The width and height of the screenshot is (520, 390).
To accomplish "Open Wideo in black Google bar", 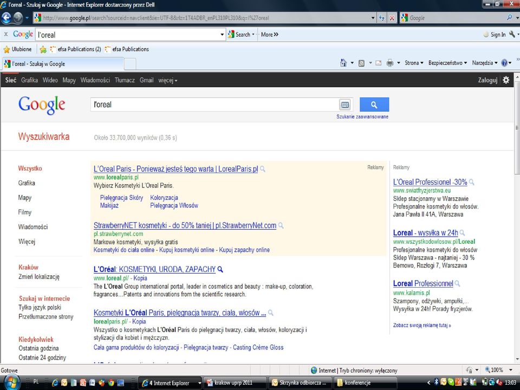I will [50, 80].
